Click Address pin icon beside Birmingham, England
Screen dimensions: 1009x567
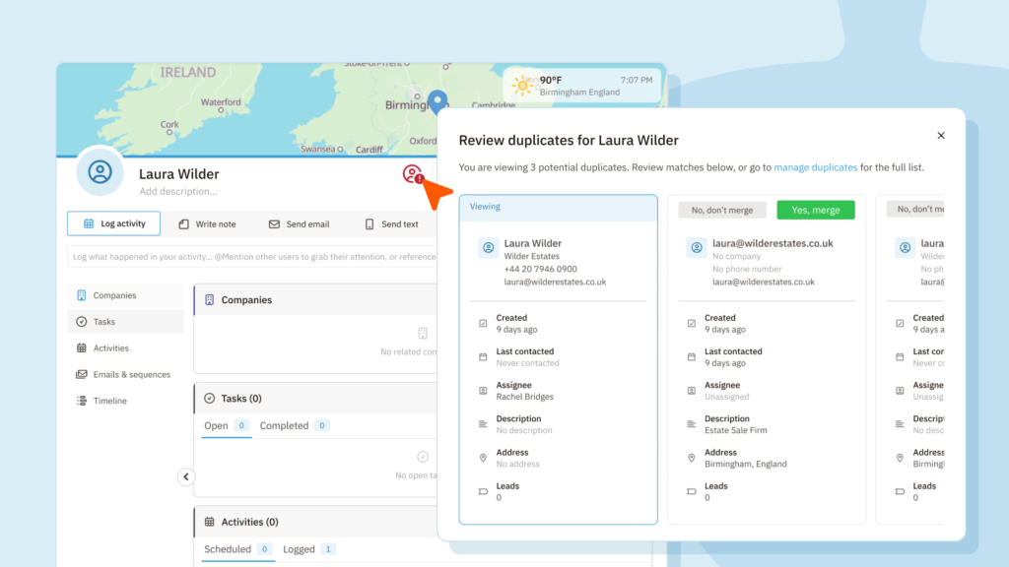(691, 458)
